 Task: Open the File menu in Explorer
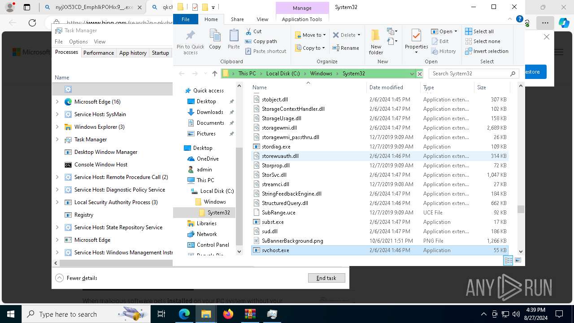185,19
